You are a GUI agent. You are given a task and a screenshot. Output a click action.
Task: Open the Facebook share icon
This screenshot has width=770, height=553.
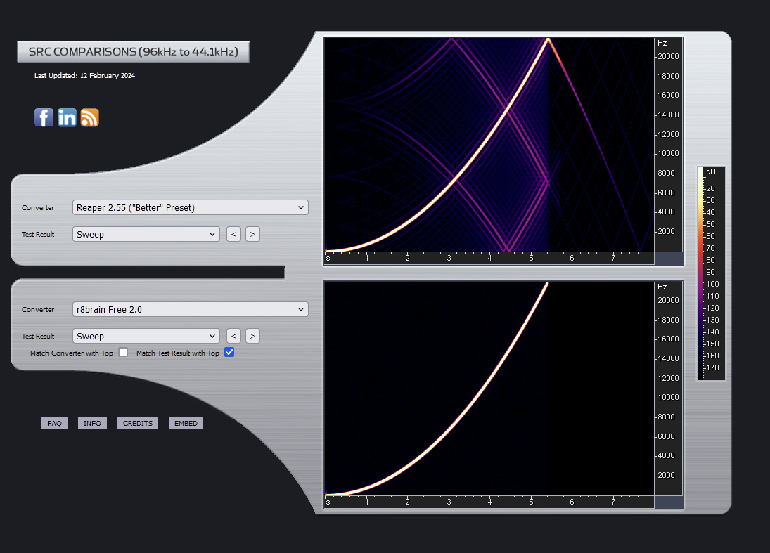pyautogui.click(x=44, y=117)
